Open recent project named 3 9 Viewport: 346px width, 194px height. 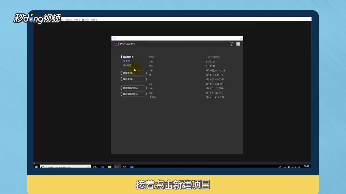(x=151, y=93)
